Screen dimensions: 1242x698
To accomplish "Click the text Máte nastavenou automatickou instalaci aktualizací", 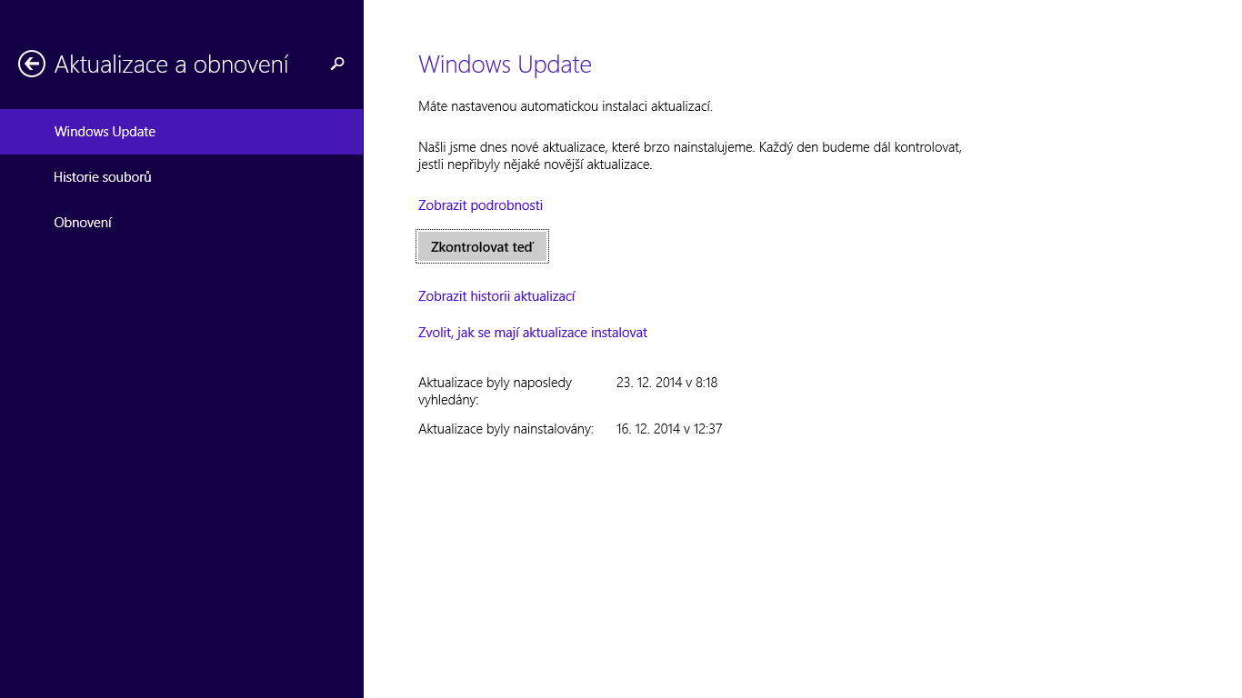I will pos(566,106).
